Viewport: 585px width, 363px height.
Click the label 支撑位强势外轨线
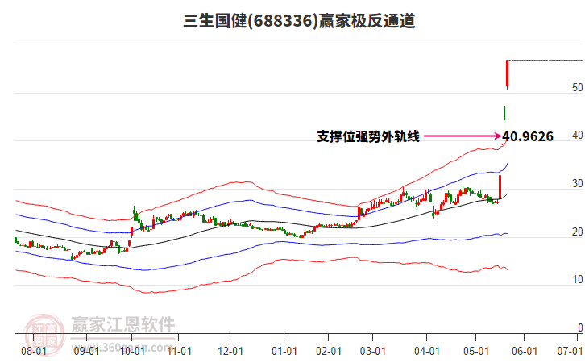[x=368, y=136]
